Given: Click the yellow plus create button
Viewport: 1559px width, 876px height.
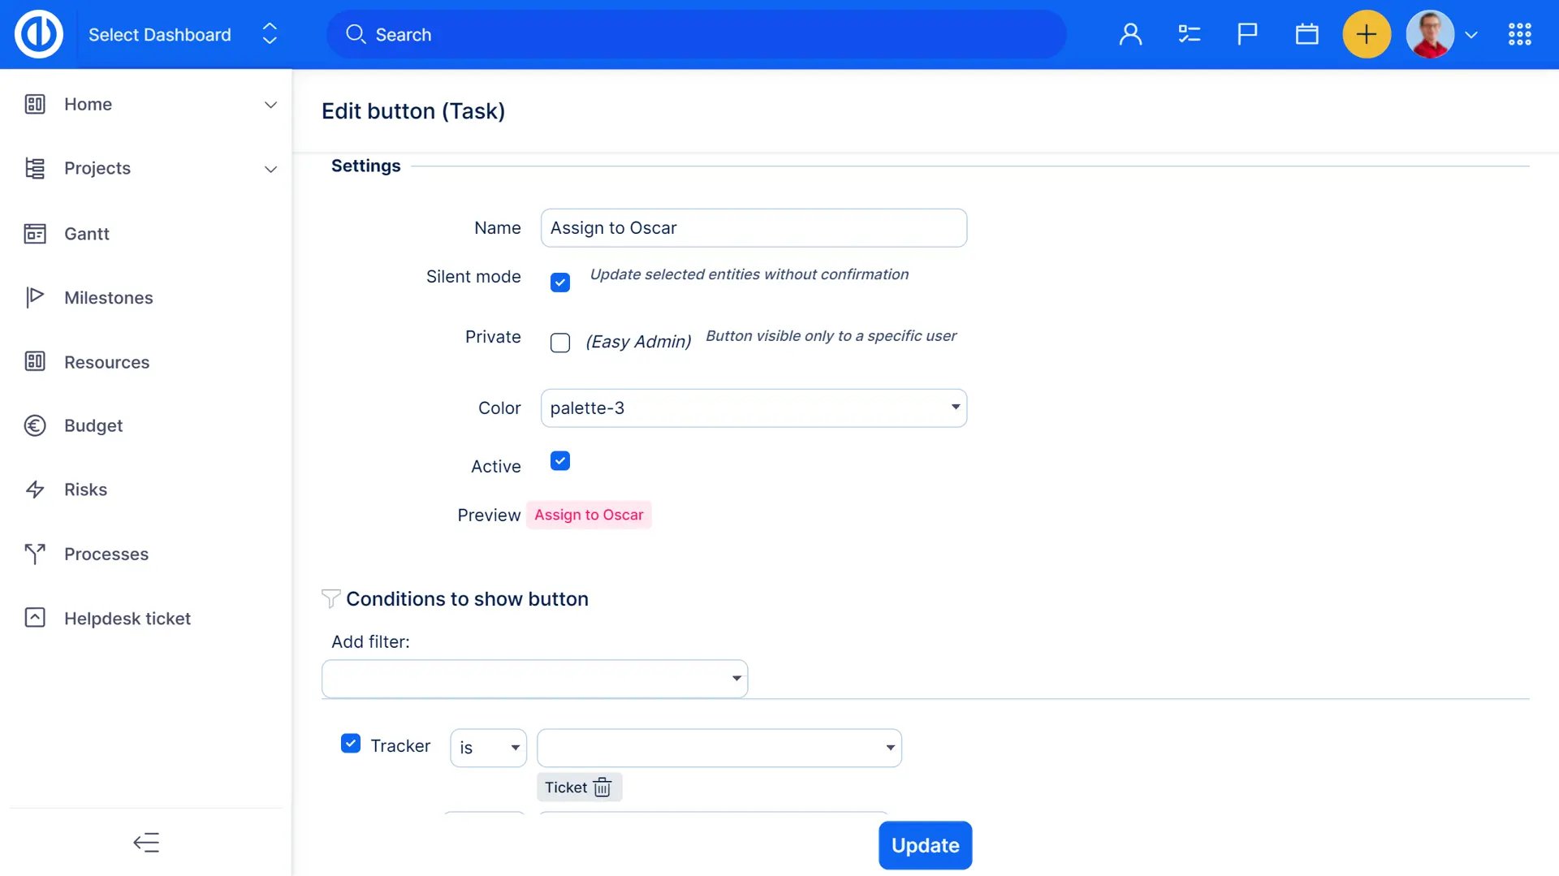Looking at the screenshot, I should (x=1367, y=34).
